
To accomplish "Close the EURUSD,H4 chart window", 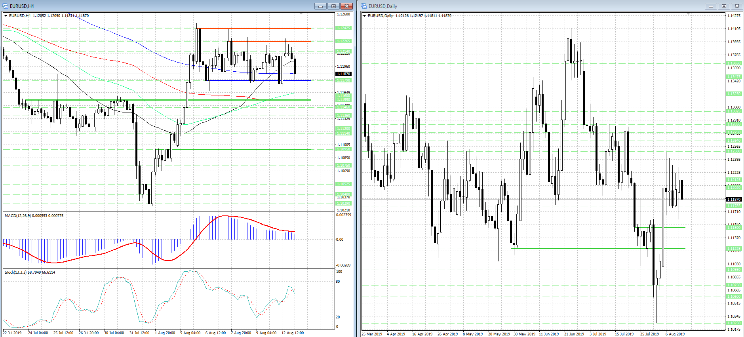I will pos(346,6).
